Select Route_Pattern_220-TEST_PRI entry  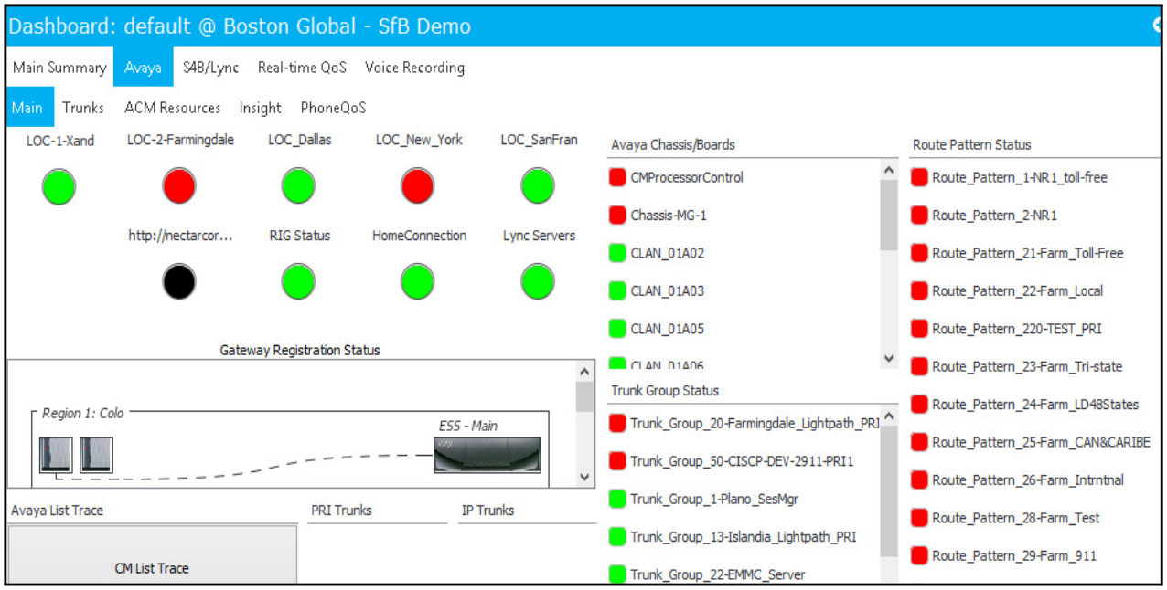click(x=1018, y=329)
